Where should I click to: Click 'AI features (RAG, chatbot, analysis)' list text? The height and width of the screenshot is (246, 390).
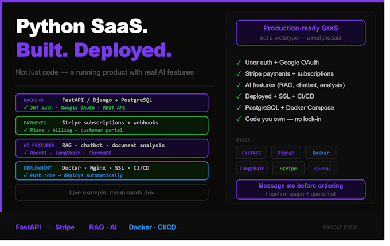tap(295, 85)
